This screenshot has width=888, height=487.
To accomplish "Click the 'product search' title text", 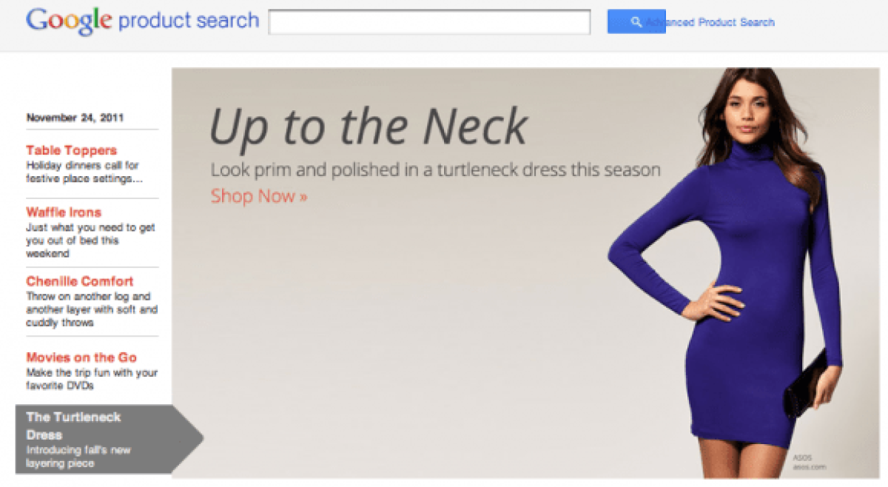I will tap(189, 21).
